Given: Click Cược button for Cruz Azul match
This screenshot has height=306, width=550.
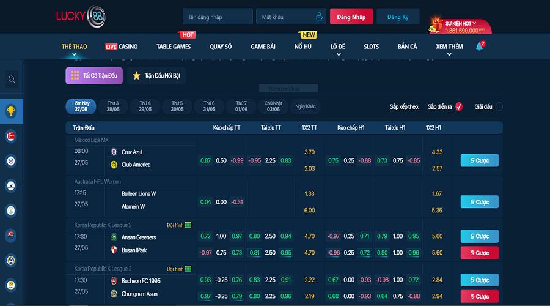Looking at the screenshot, I should pos(480,160).
